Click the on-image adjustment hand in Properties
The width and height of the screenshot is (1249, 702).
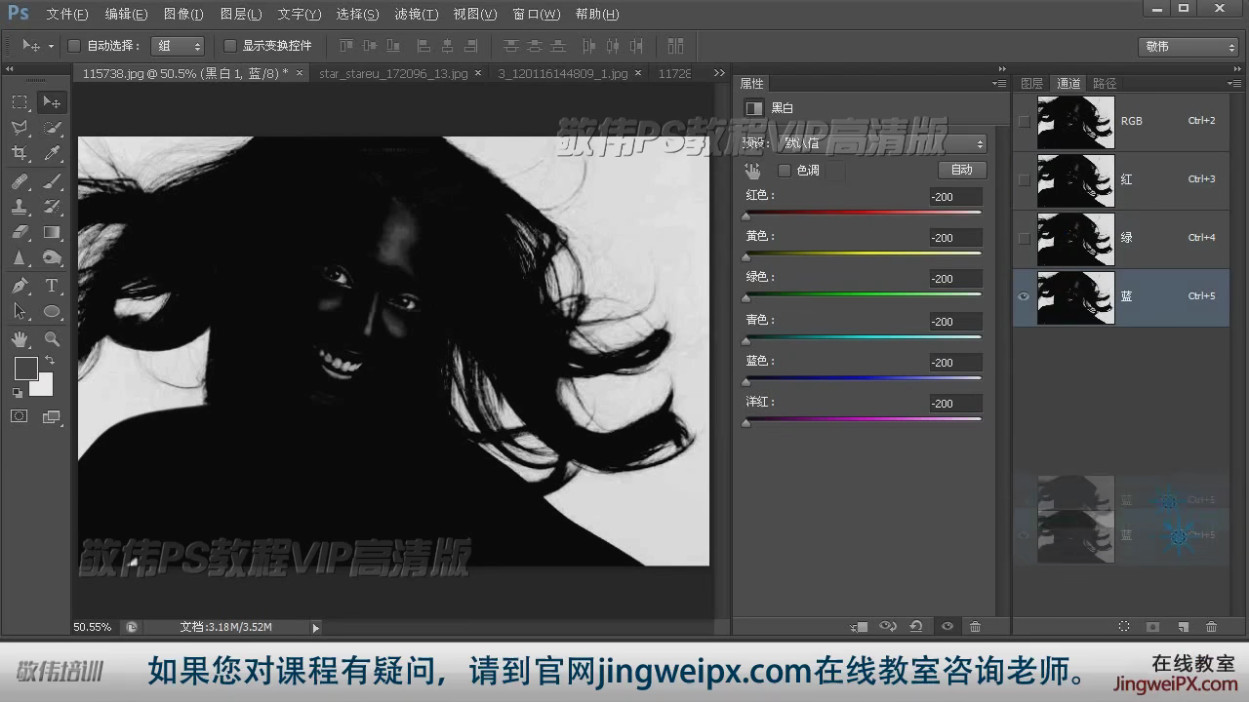pyautogui.click(x=752, y=171)
